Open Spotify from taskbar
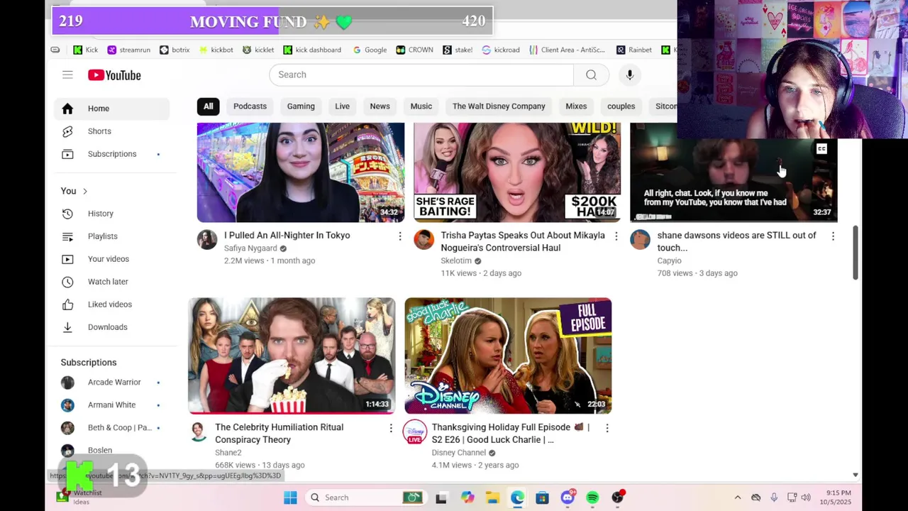This screenshot has height=511, width=908. 592,498
